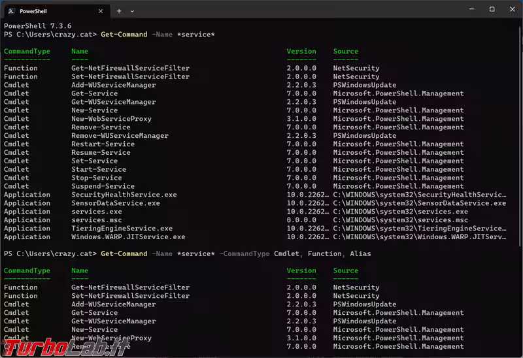523x358 pixels.
Task: Select the PowerShell tab
Action: point(46,11)
